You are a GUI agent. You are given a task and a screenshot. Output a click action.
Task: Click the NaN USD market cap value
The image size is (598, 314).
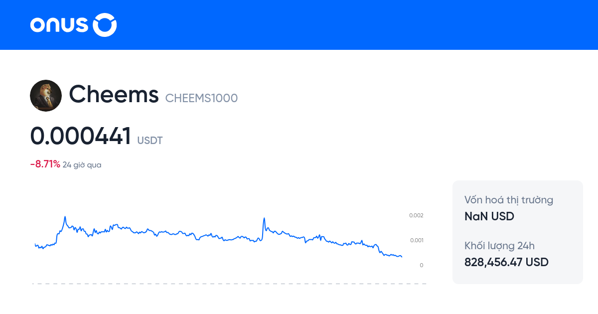coord(489,216)
